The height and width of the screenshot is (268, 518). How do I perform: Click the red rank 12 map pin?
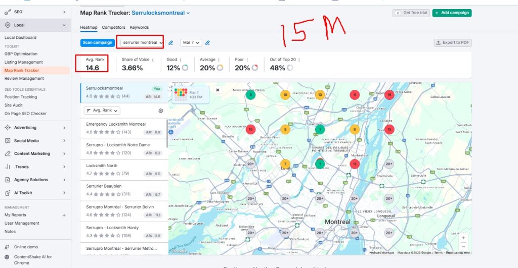(355, 164)
